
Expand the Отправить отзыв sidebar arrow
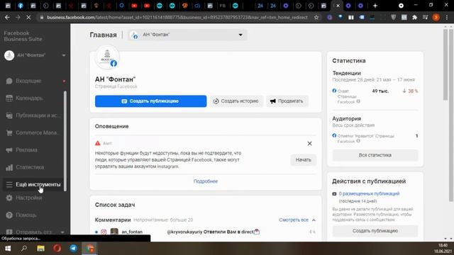pyautogui.click(x=62, y=232)
